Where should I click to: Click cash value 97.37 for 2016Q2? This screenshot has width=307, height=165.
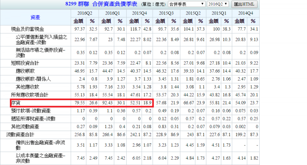80,29
